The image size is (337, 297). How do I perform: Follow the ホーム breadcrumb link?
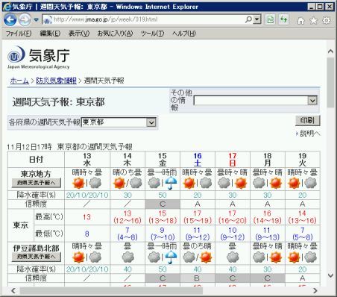[19, 81]
